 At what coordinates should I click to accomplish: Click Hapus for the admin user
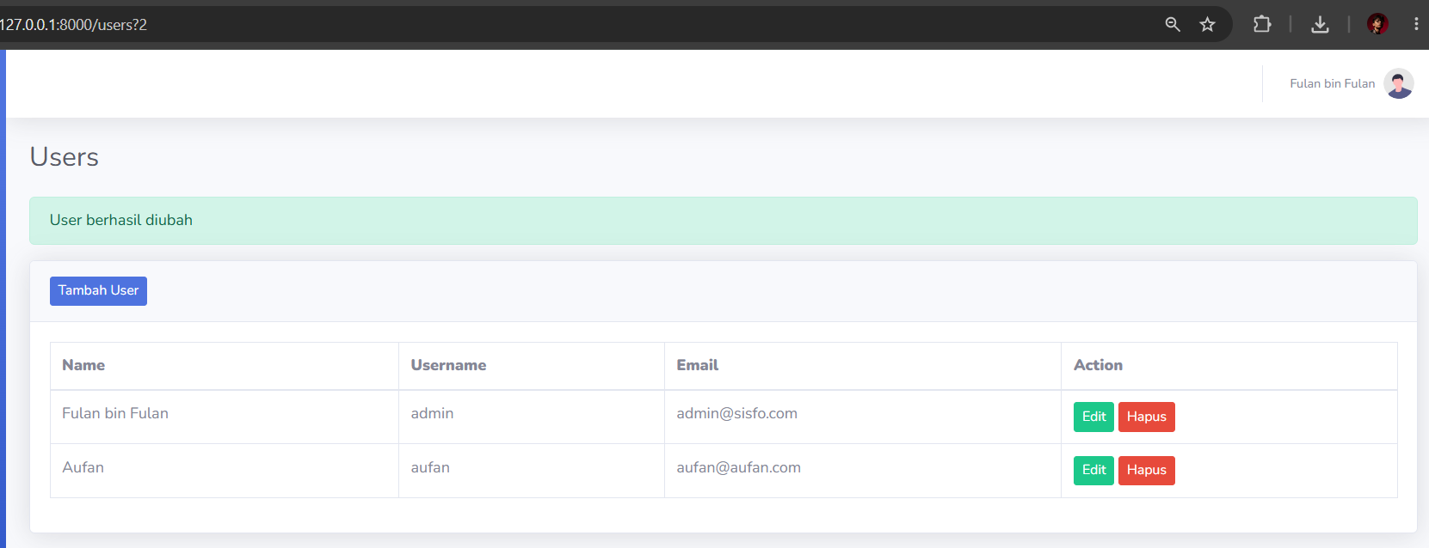1146,417
